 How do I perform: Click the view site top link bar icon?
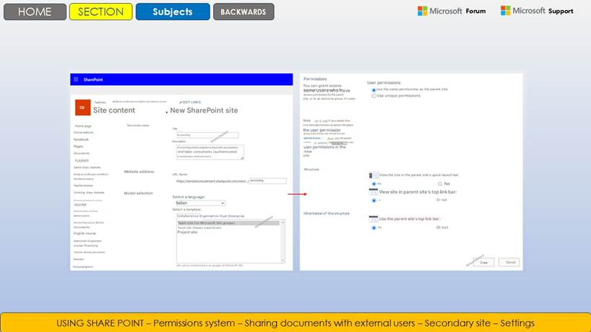pyautogui.click(x=374, y=192)
